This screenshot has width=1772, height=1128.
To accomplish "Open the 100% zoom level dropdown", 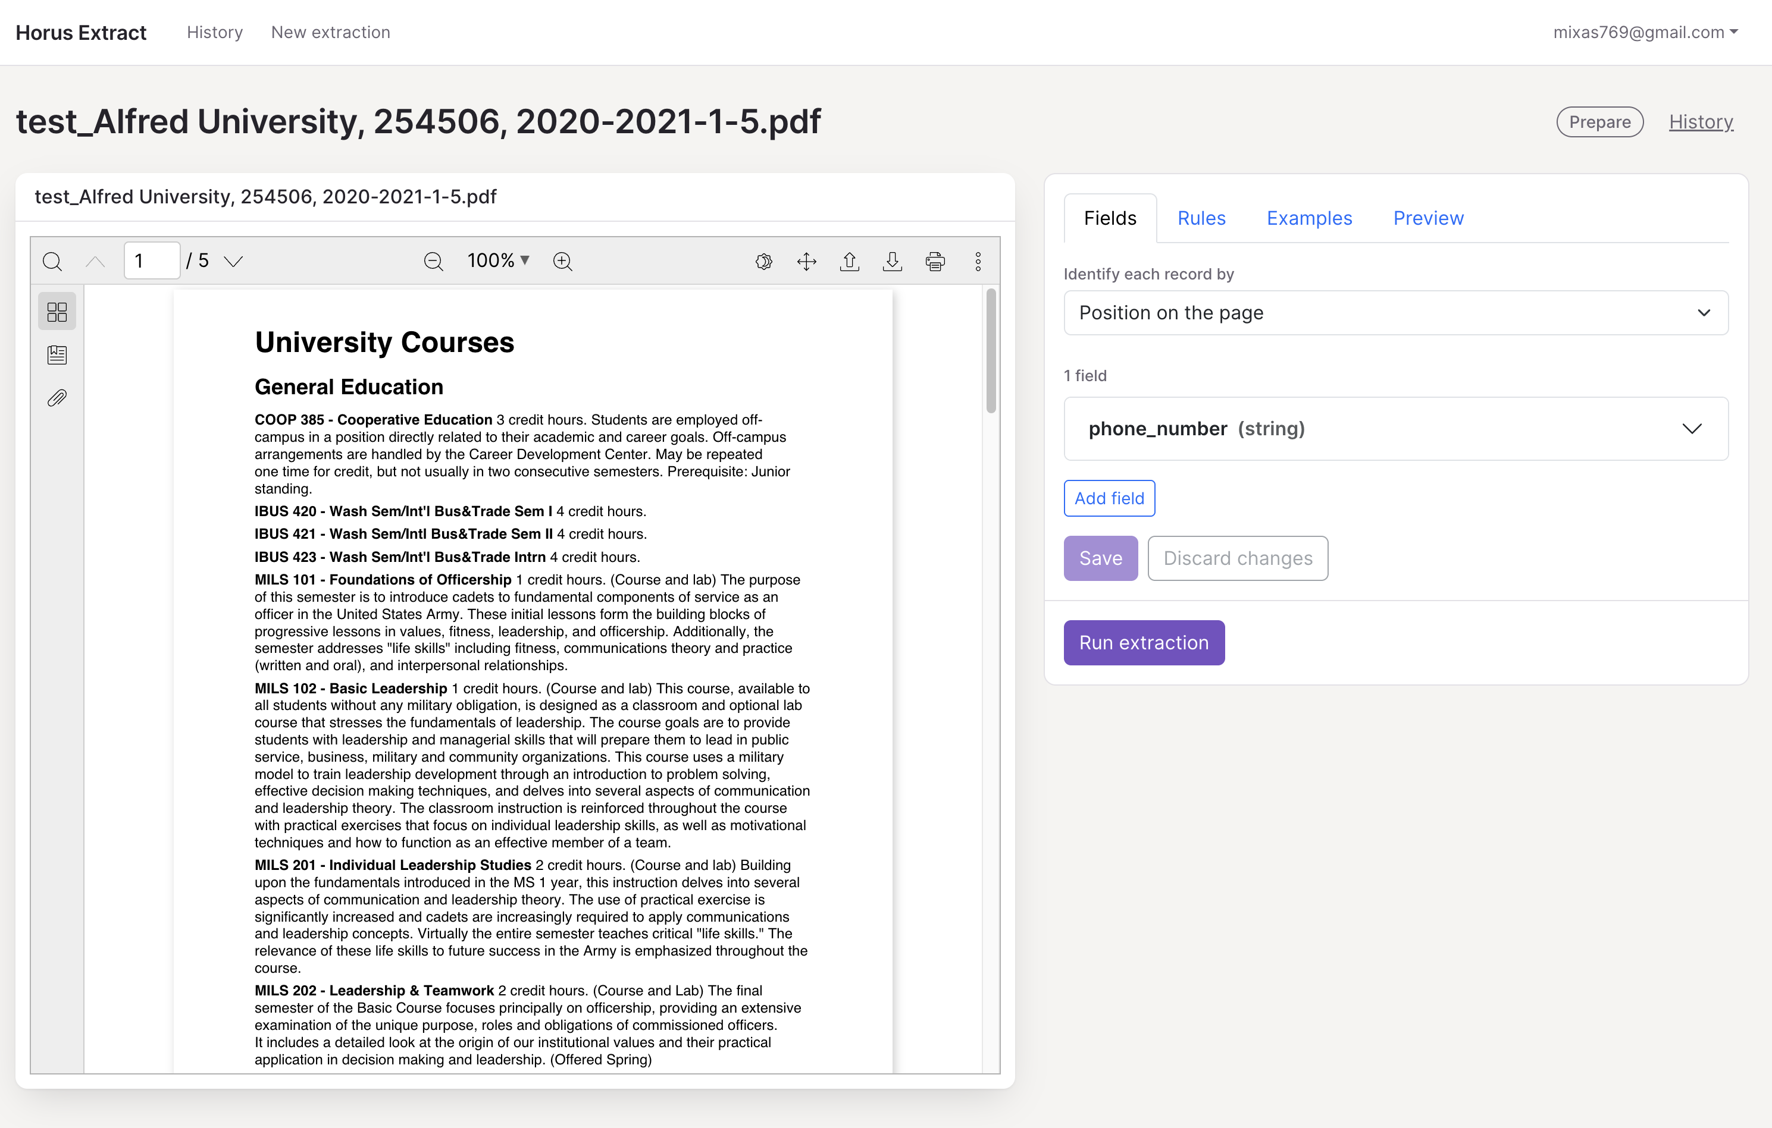I will [x=498, y=260].
